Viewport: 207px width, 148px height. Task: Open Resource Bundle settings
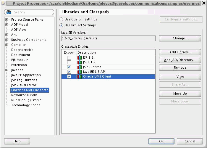coord(24,95)
